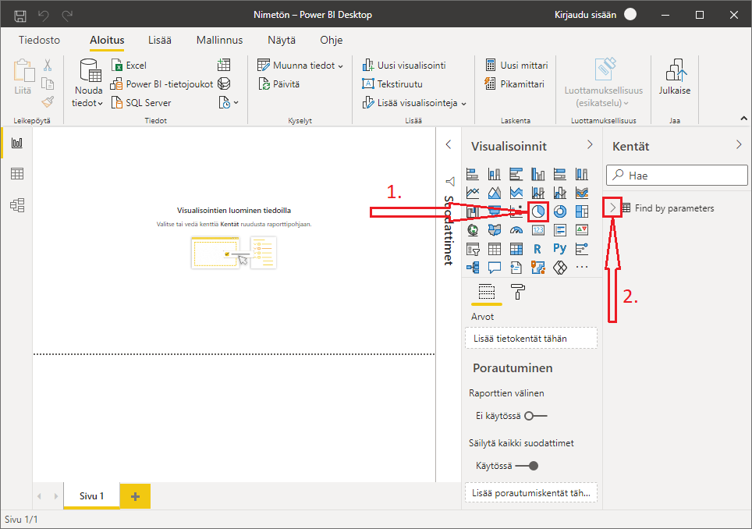The image size is (752, 529).
Task: Open the Data view from left sidebar
Action: (x=16, y=174)
